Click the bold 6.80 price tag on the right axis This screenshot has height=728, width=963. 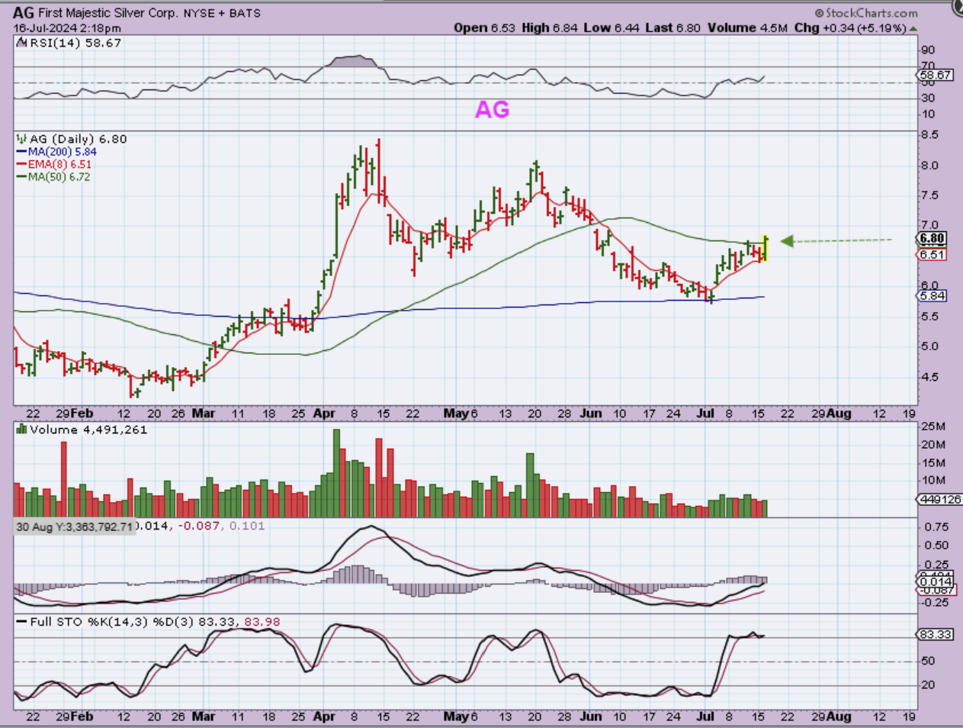click(933, 238)
